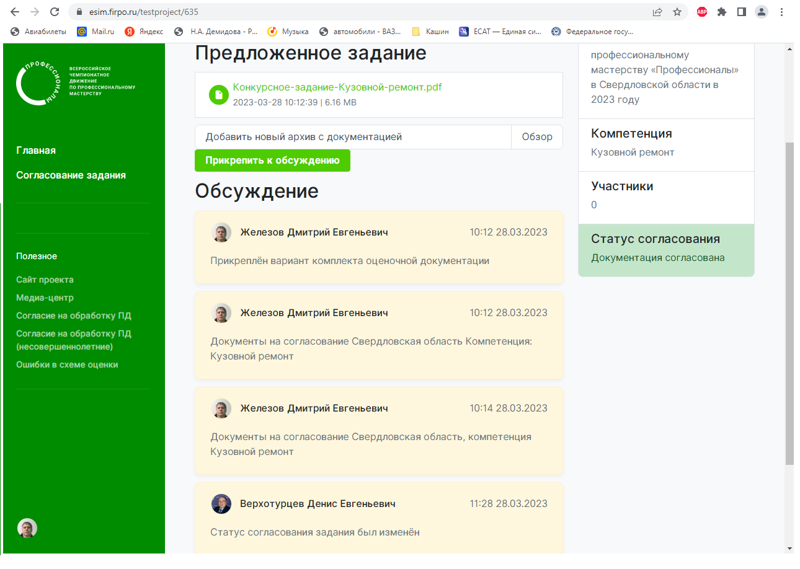Click the user avatar at sidebar bottom

(27, 528)
